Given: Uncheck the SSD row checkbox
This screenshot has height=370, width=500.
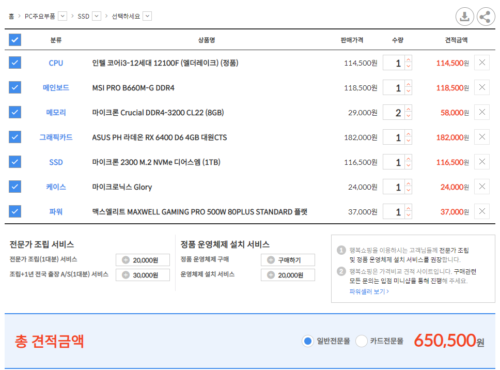Looking at the screenshot, I should tap(15, 162).
